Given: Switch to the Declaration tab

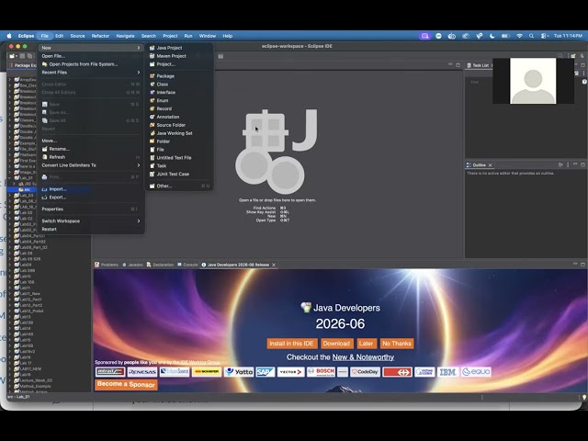Looking at the screenshot, I should [160, 265].
